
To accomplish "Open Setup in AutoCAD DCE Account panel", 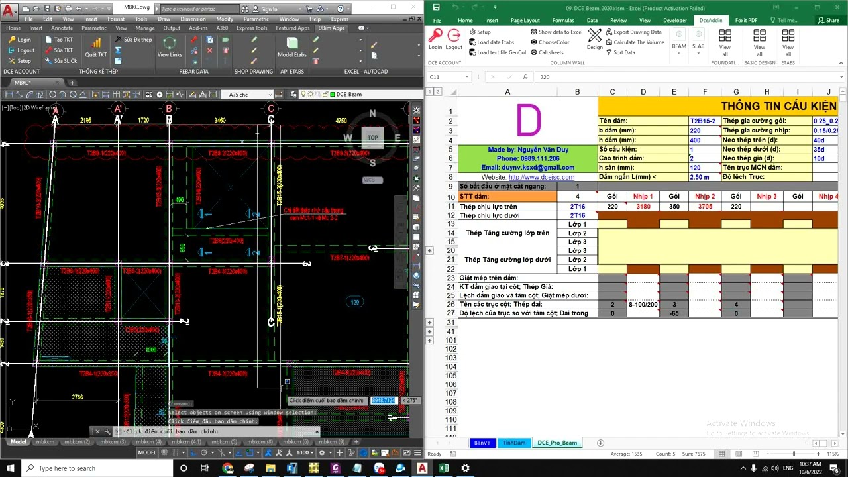I will [20, 61].
